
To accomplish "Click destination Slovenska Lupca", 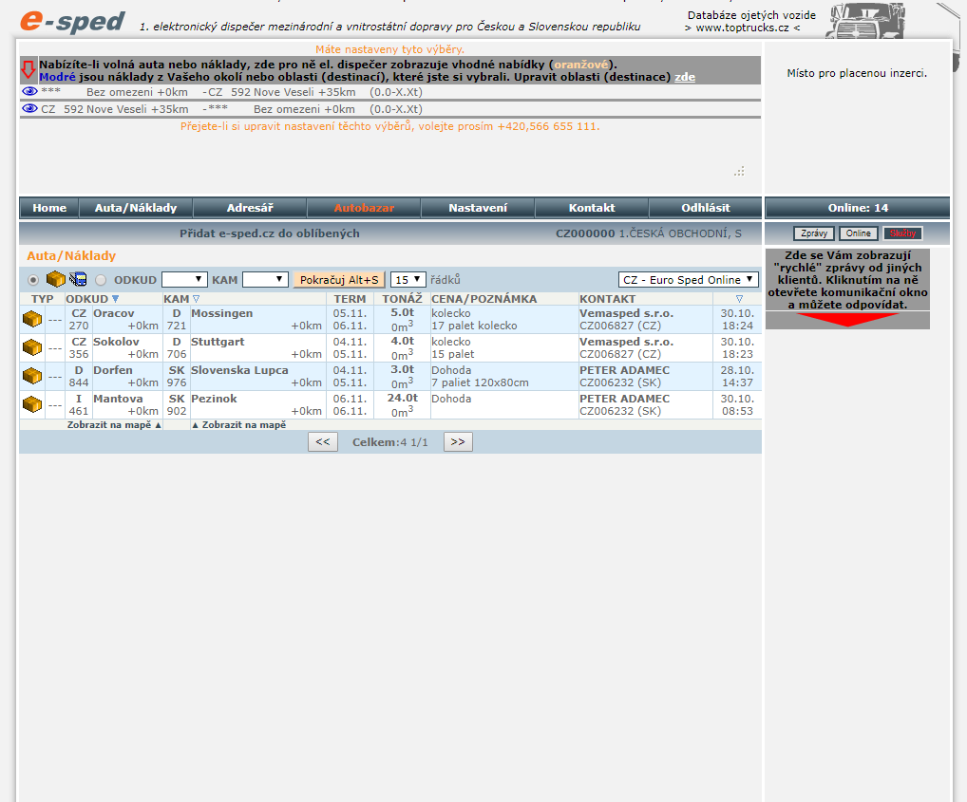I will point(239,370).
